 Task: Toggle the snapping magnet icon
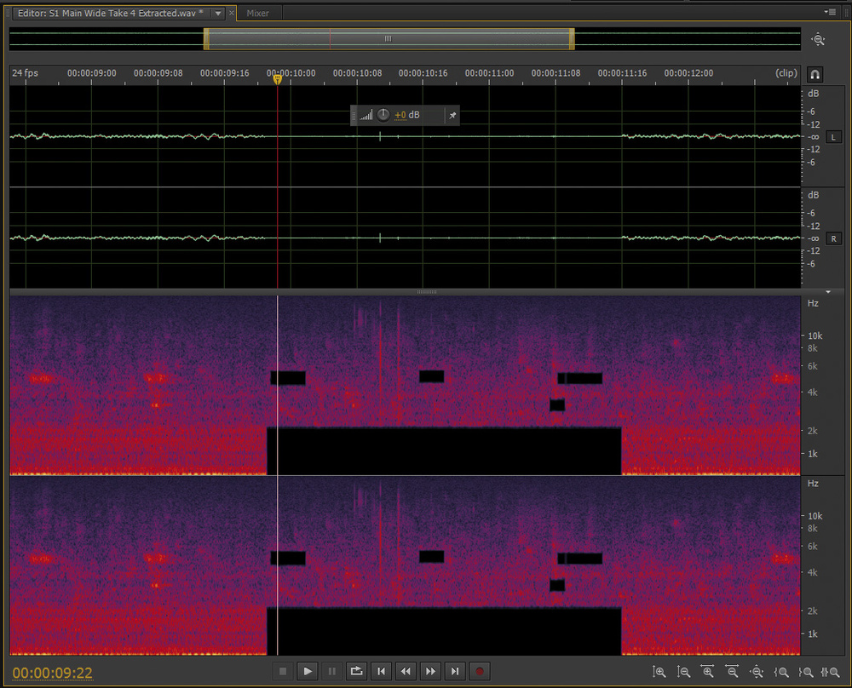click(815, 74)
